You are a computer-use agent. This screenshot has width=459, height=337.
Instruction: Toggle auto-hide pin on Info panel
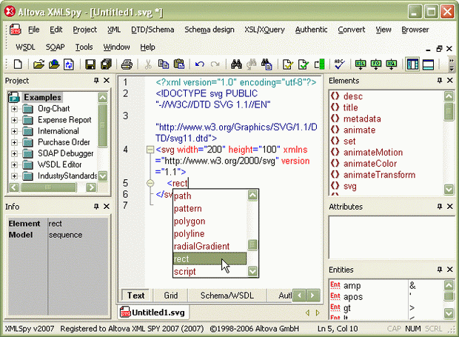tap(96, 207)
